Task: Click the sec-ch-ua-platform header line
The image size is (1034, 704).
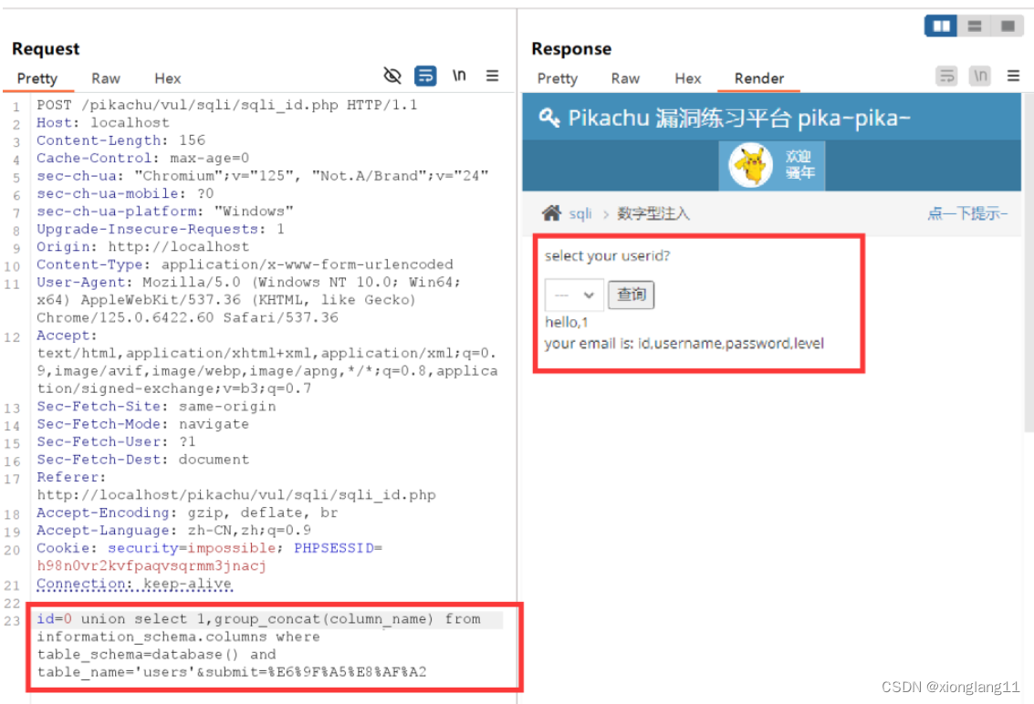Action: point(165,211)
